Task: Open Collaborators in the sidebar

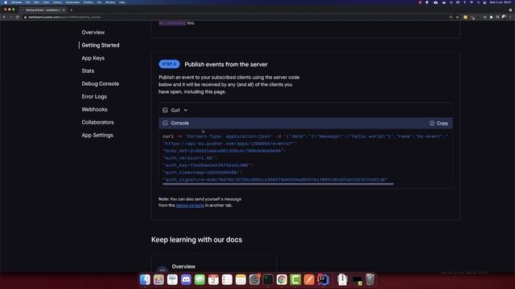Action: coord(97,122)
